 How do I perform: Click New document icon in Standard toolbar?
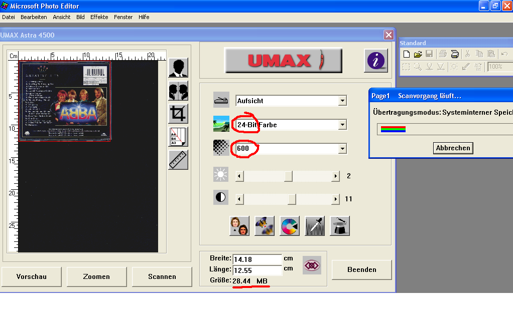coord(407,54)
